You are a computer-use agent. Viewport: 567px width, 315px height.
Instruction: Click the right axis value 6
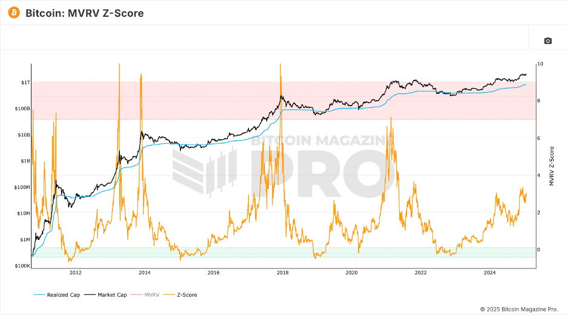[x=539, y=138]
